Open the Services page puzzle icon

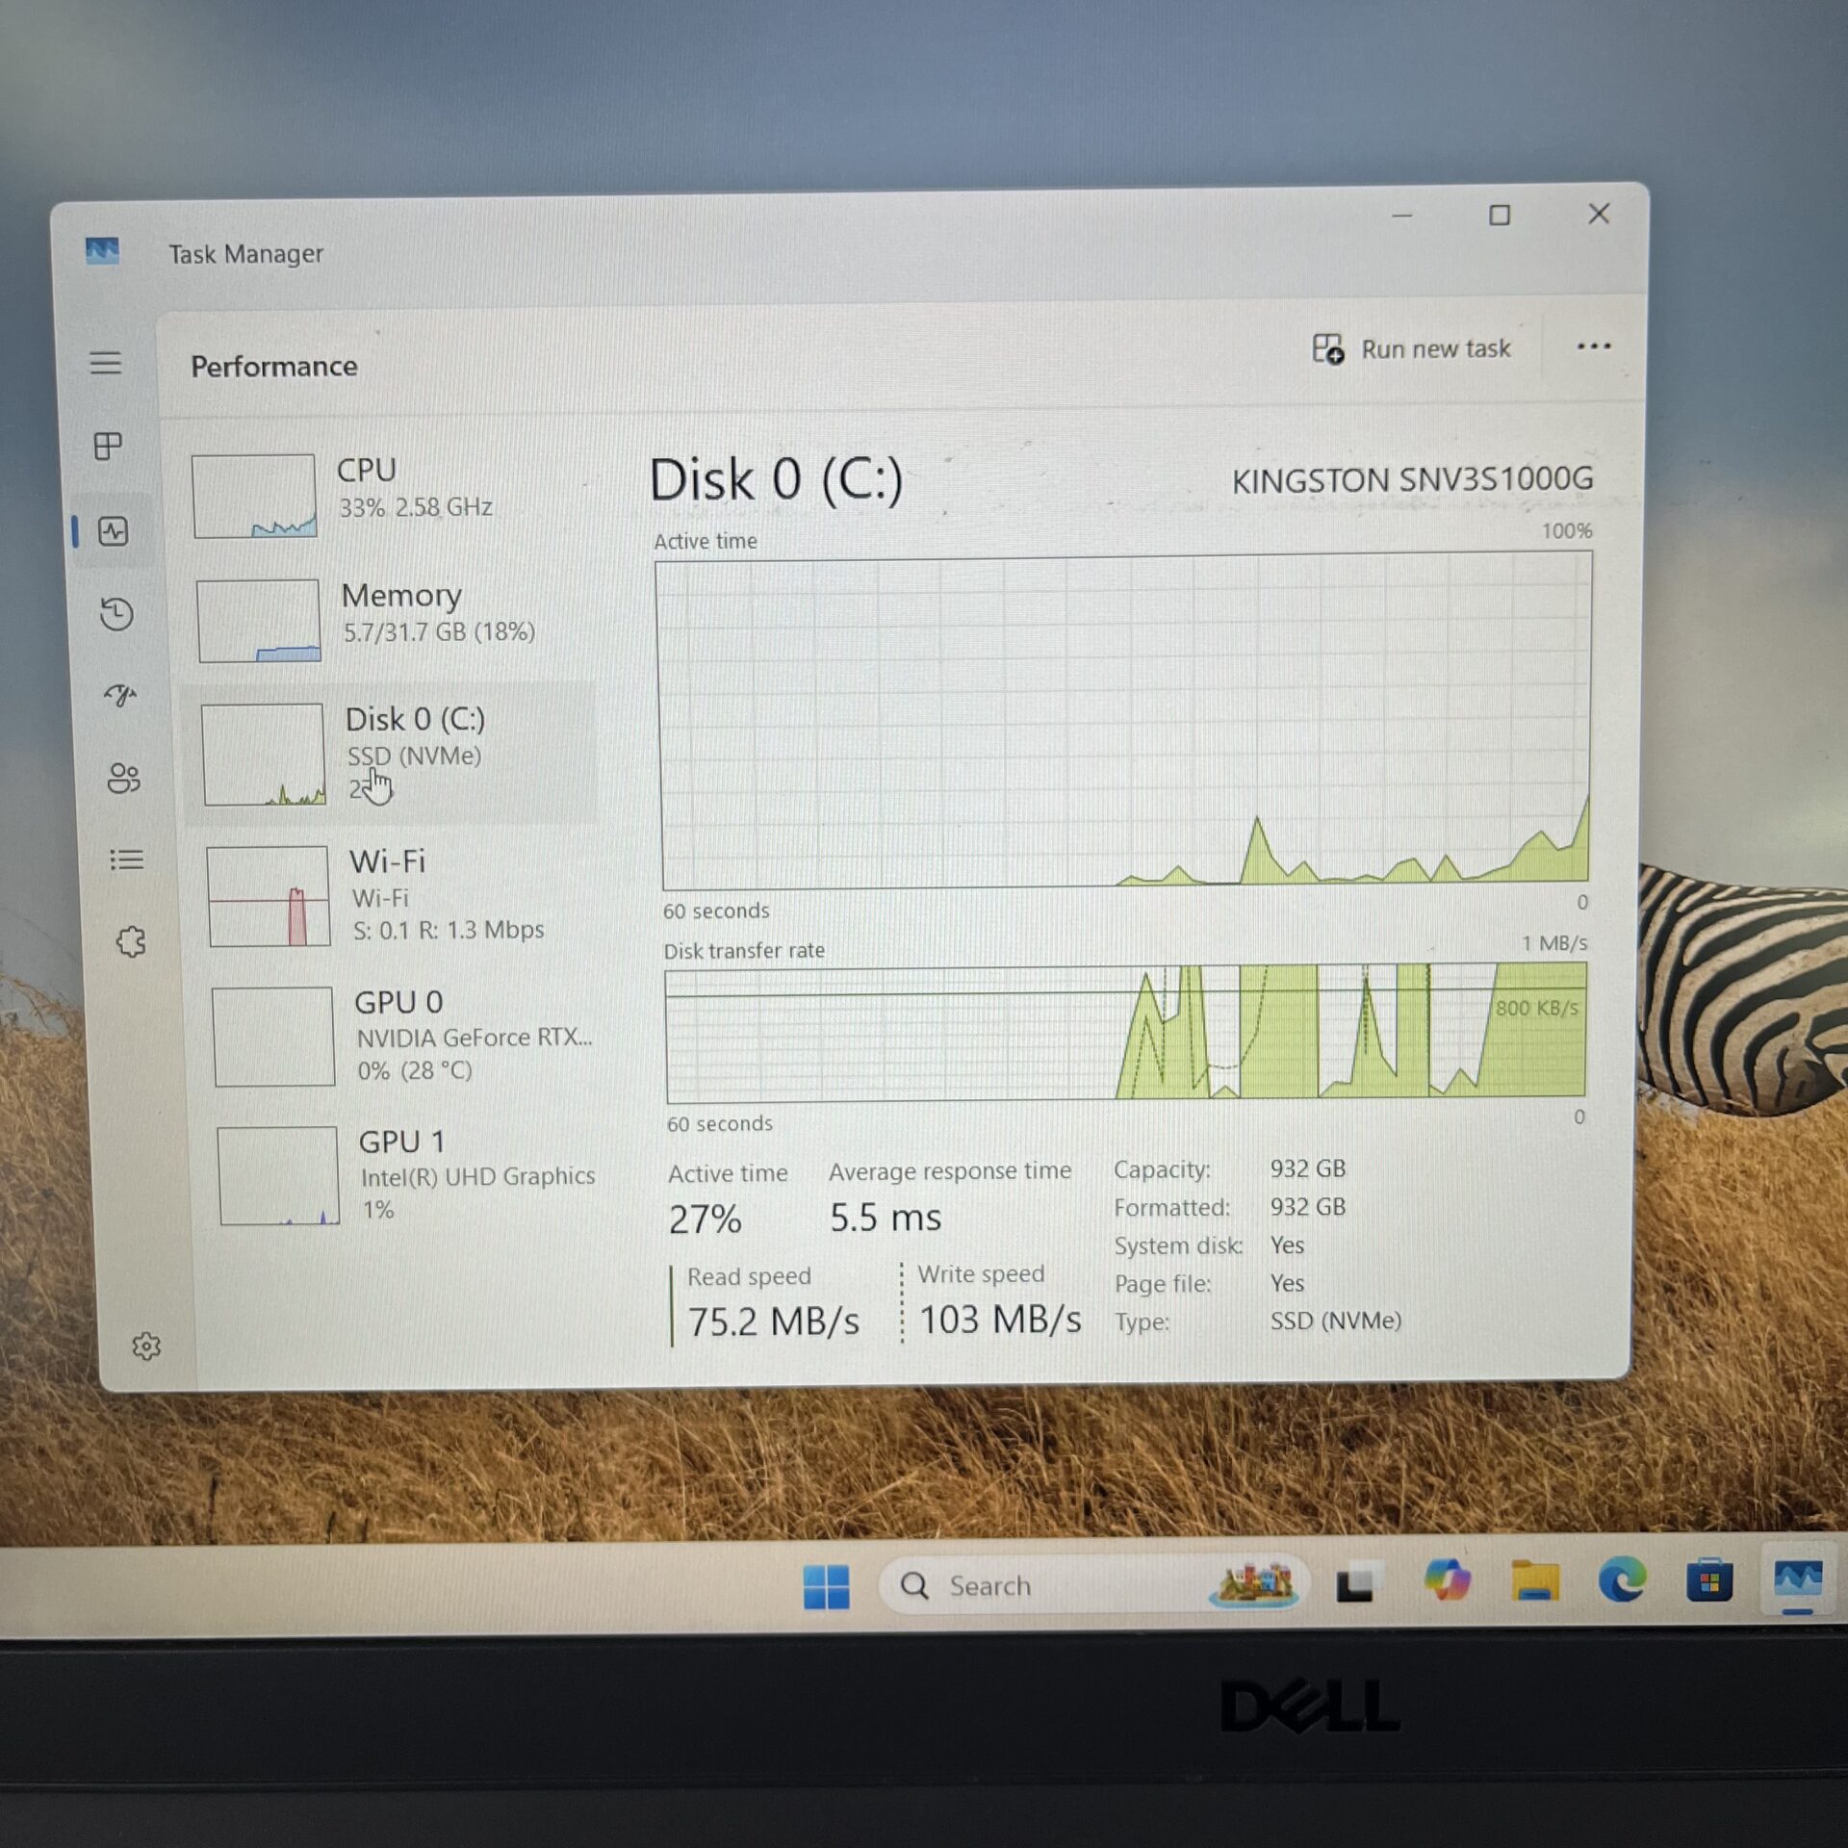131,941
